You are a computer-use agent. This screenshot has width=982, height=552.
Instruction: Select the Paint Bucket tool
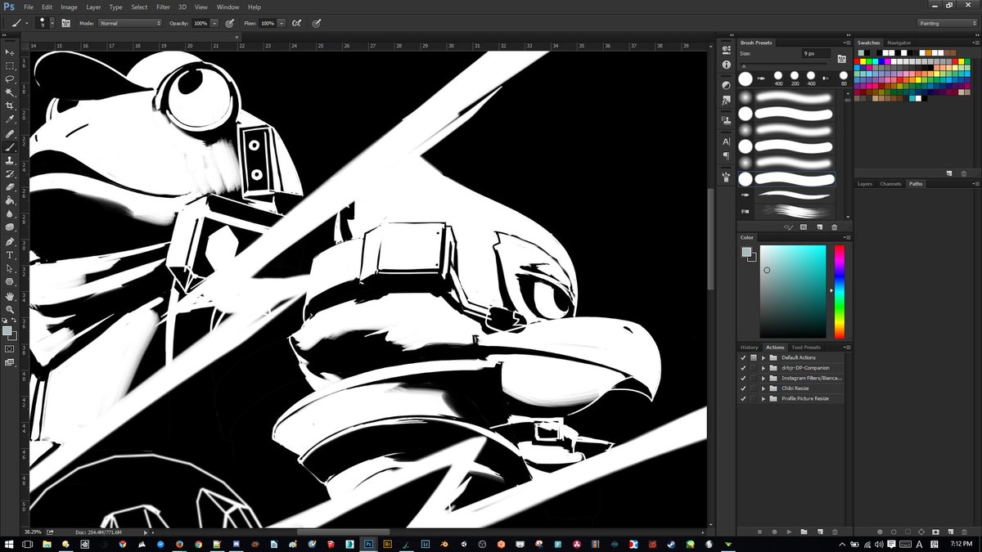pyautogui.click(x=10, y=200)
